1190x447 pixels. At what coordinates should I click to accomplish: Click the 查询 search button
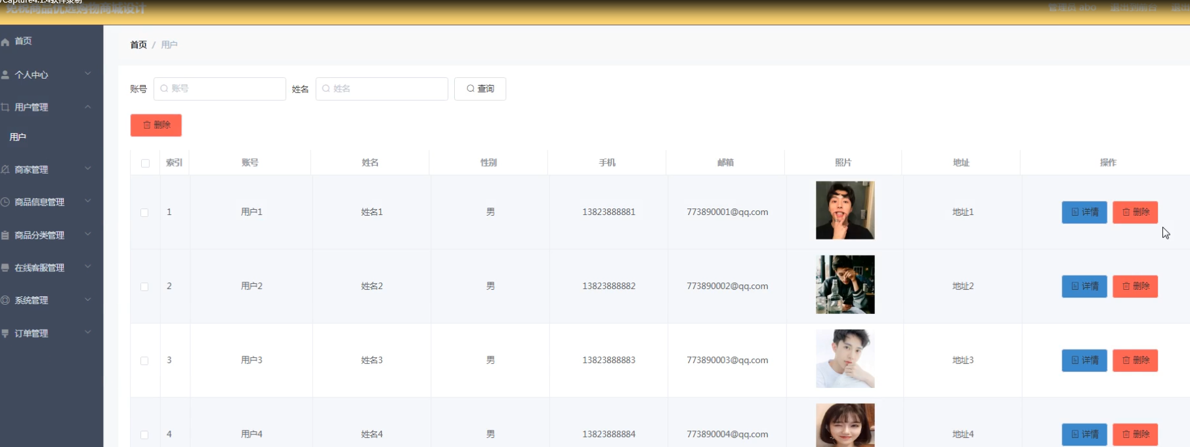480,88
